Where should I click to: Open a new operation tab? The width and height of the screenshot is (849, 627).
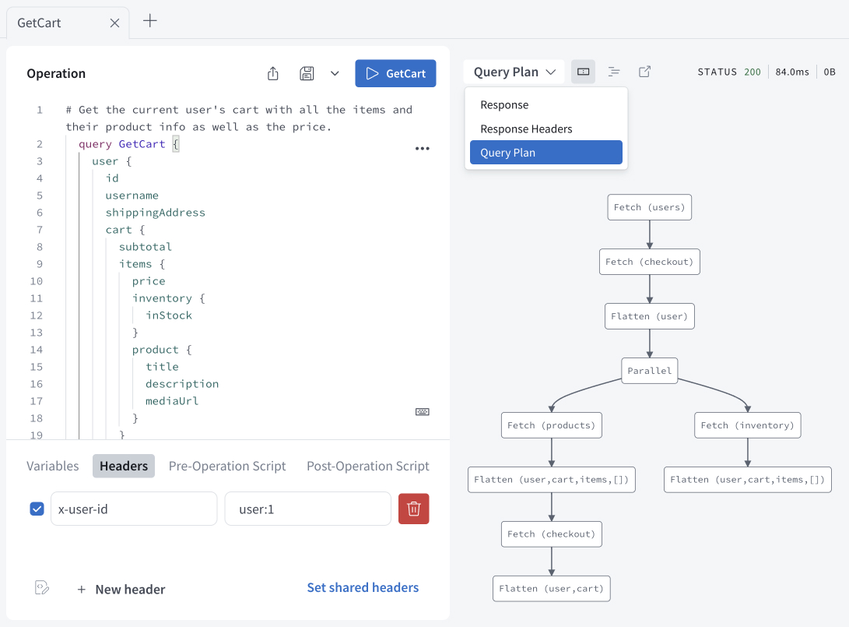pyautogui.click(x=150, y=21)
